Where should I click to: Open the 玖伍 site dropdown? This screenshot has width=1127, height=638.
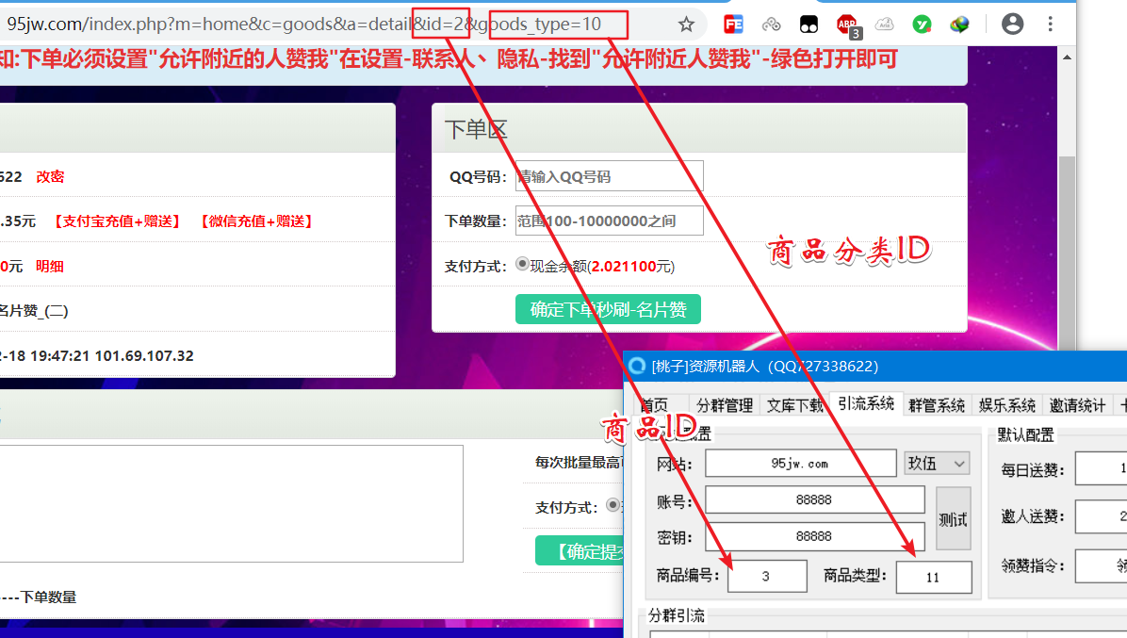[x=937, y=464]
